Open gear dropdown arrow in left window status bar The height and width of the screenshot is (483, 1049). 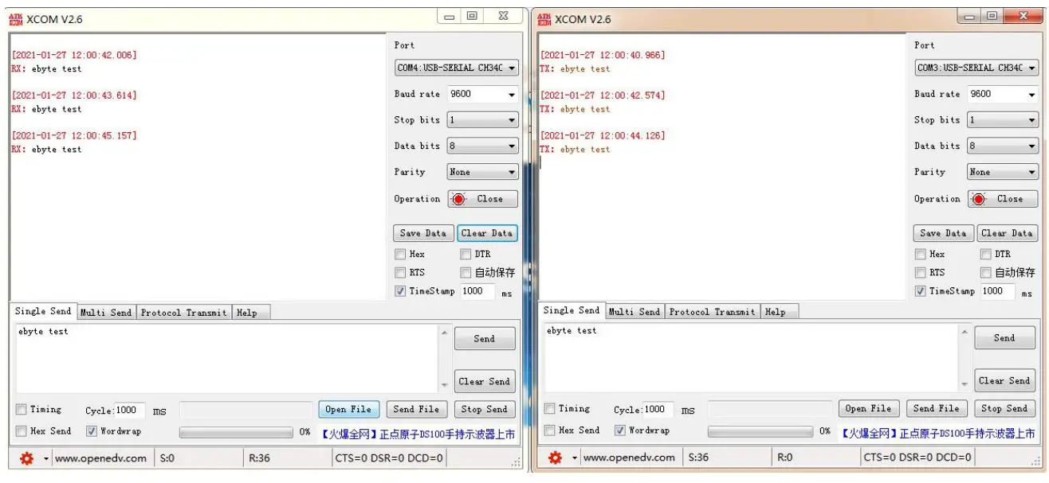click(x=46, y=459)
